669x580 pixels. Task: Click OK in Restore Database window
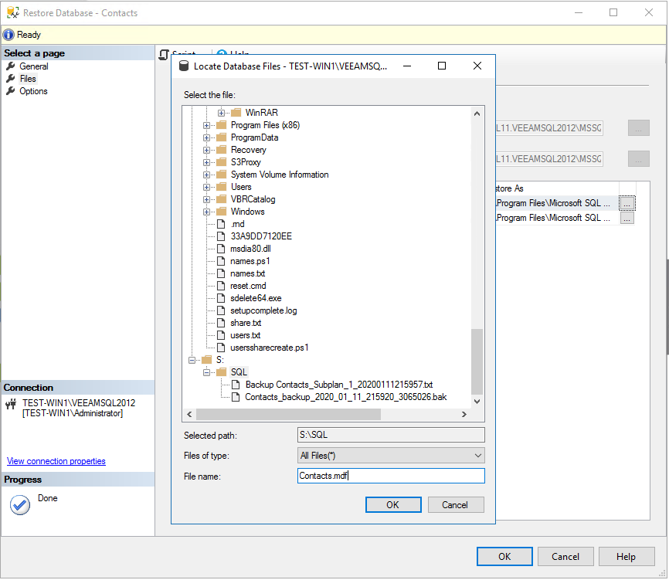coord(504,557)
